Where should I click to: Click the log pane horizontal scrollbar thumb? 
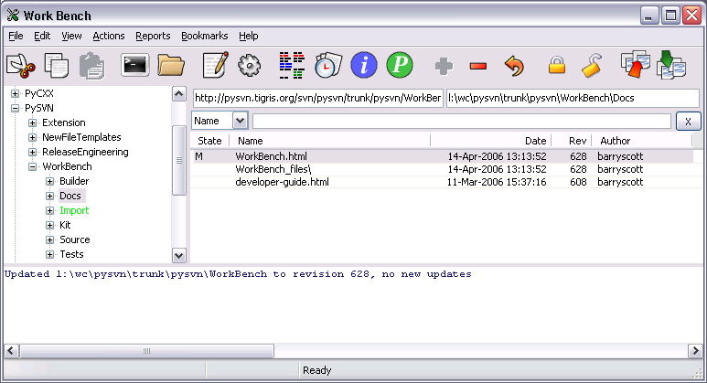[146, 351]
